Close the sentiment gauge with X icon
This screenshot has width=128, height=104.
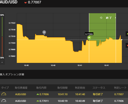point(2,62)
